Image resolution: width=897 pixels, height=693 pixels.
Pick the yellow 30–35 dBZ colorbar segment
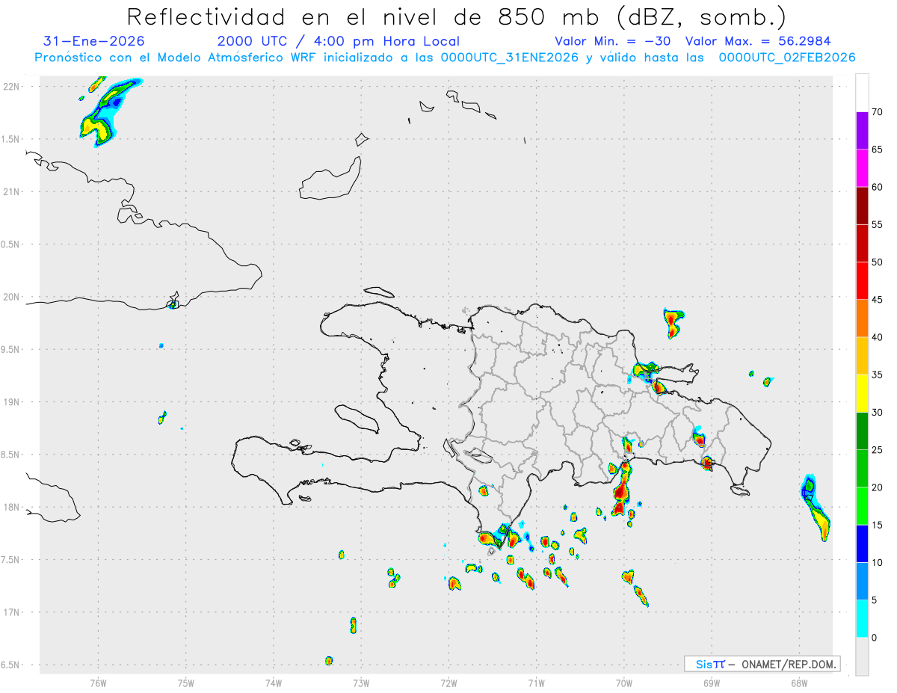pos(862,393)
